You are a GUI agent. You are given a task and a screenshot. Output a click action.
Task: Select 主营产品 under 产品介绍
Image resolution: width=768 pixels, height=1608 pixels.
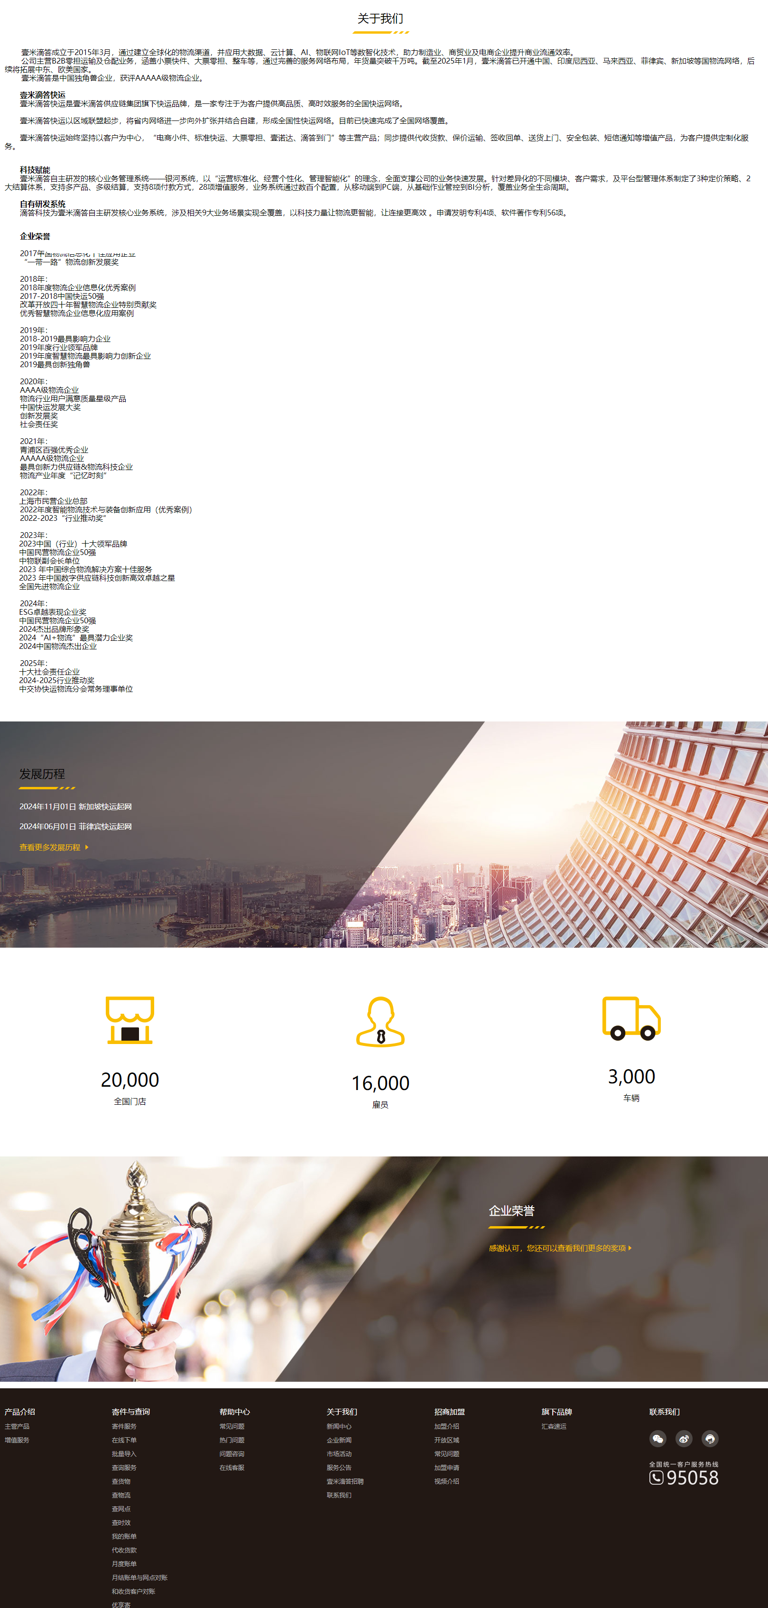[17, 1426]
